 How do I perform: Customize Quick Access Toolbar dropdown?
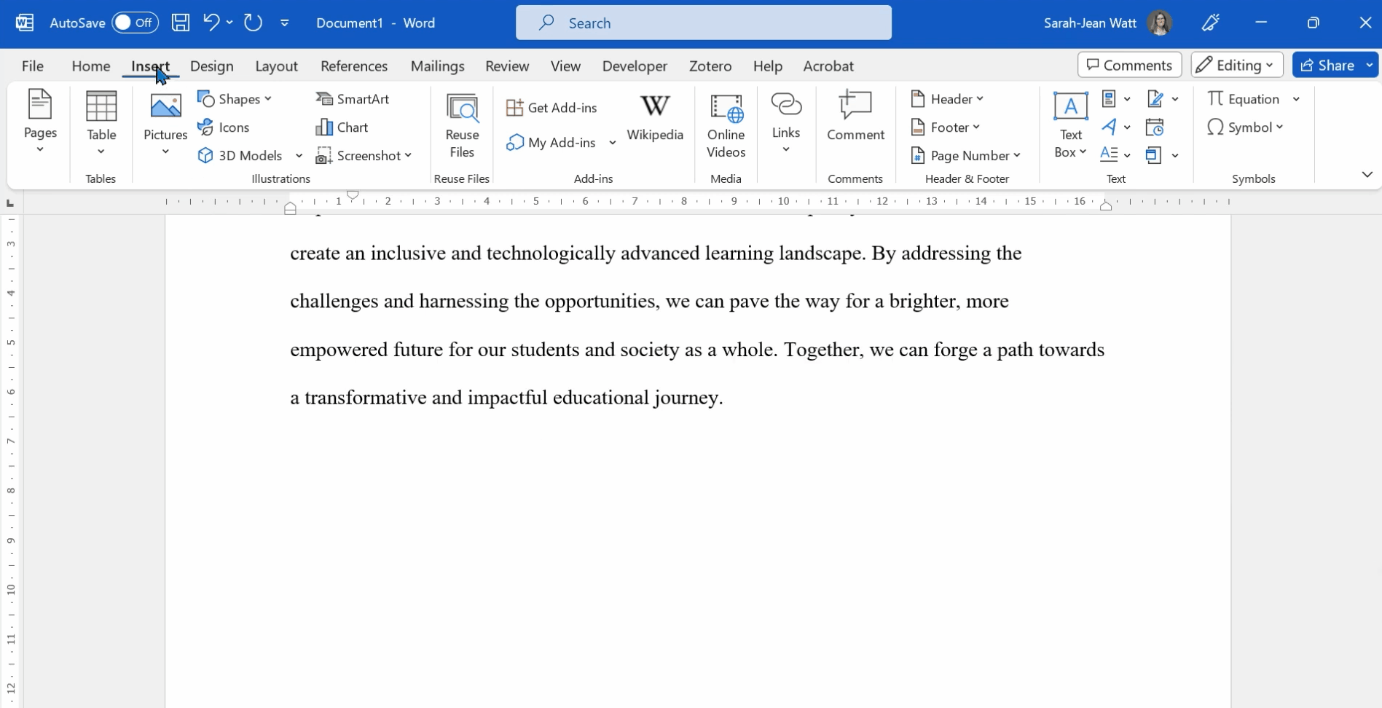coord(285,23)
